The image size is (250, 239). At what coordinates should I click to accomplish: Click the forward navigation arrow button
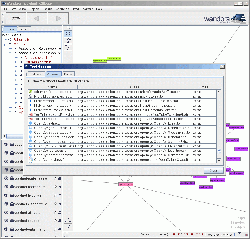click(58, 18)
